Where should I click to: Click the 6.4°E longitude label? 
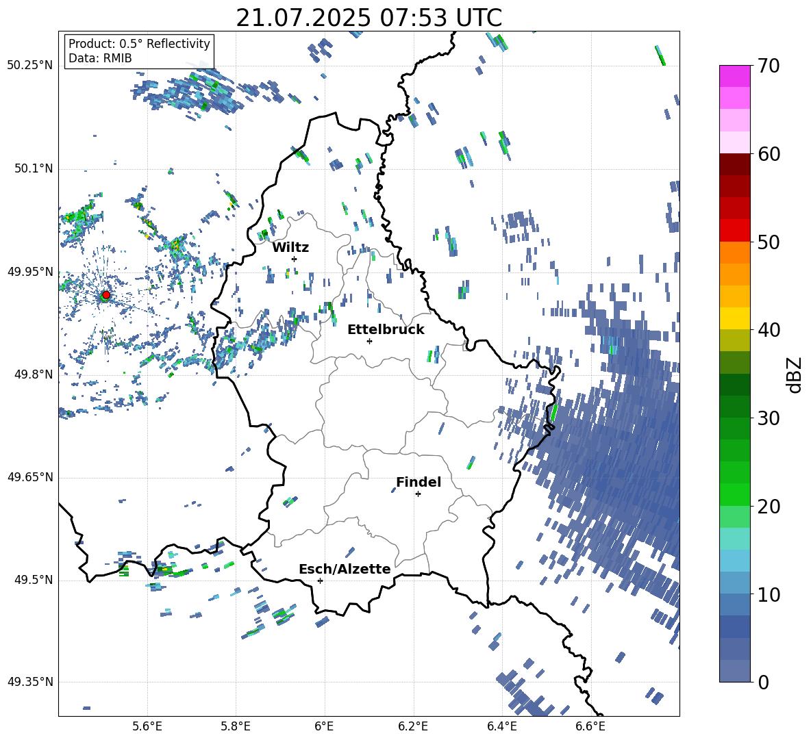click(501, 726)
